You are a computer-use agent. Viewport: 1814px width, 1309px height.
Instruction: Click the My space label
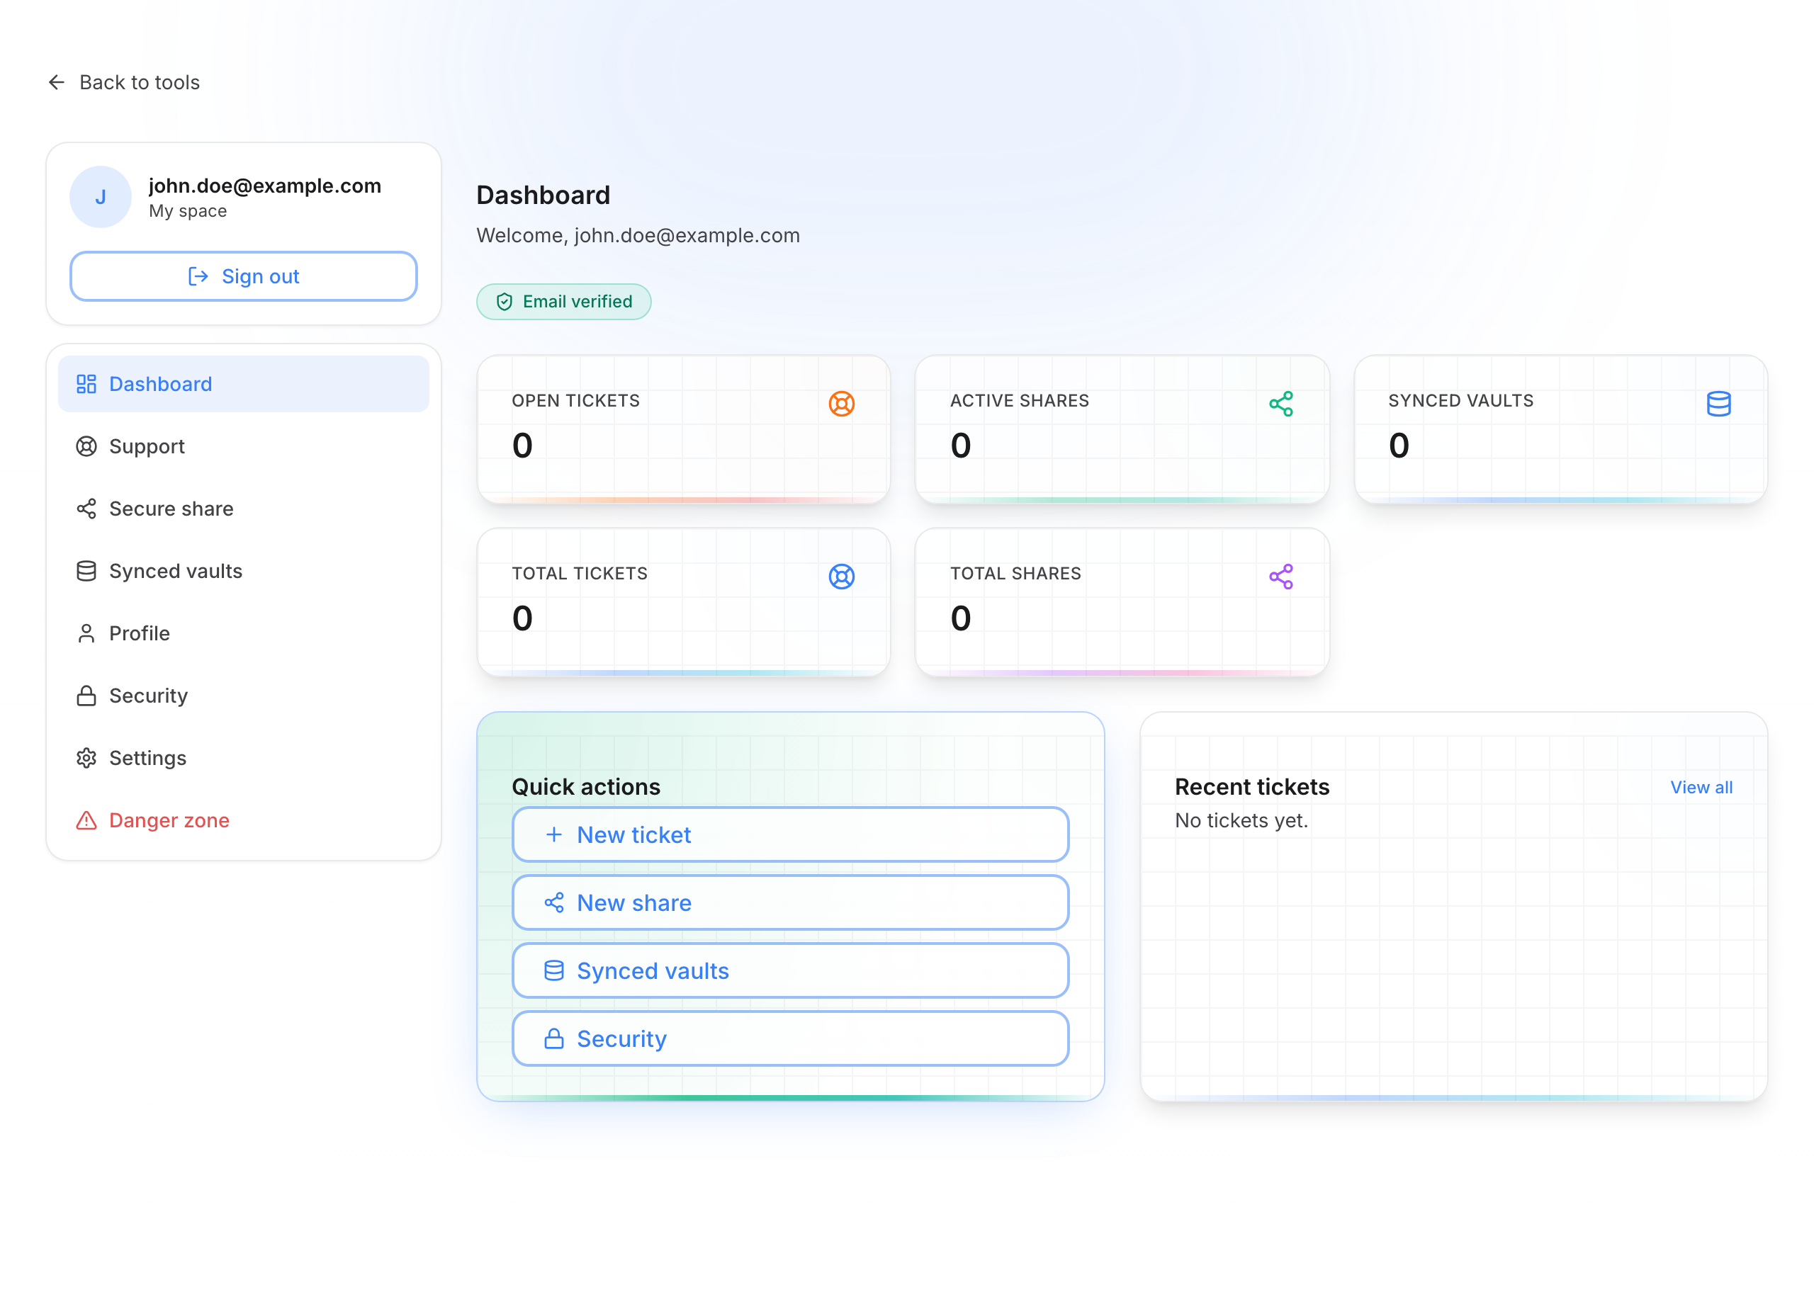tap(188, 211)
